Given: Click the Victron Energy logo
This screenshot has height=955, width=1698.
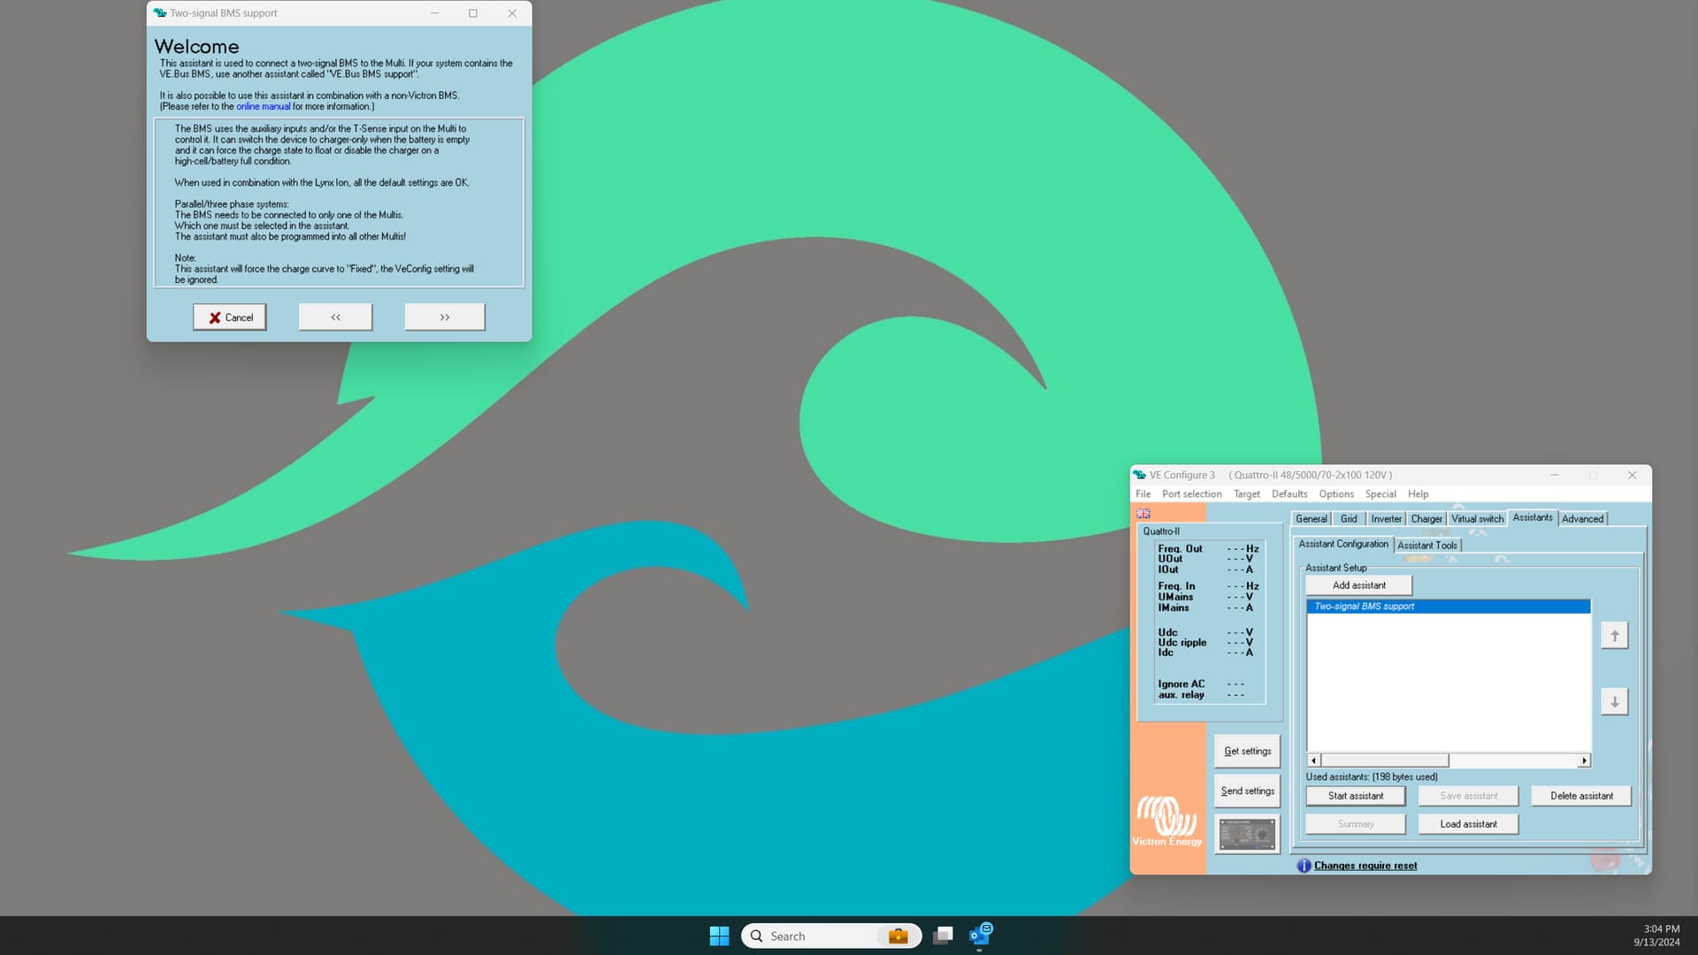Looking at the screenshot, I should click(x=1167, y=821).
